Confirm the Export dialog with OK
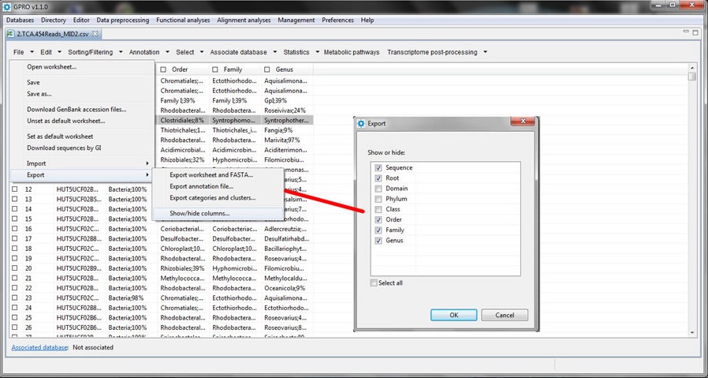The height and width of the screenshot is (378, 708). coord(453,315)
